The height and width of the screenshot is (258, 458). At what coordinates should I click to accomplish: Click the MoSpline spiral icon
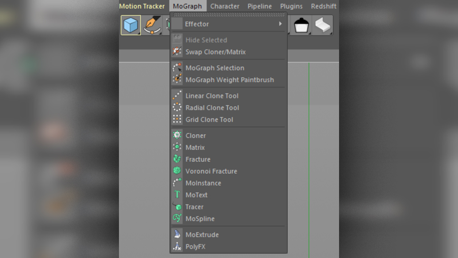click(x=177, y=218)
